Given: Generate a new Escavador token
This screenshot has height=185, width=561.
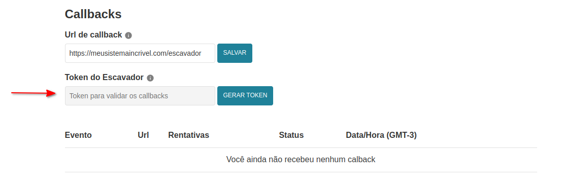Looking at the screenshot, I should [x=245, y=96].
